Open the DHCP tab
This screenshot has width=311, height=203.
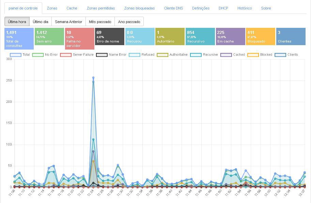223,8
